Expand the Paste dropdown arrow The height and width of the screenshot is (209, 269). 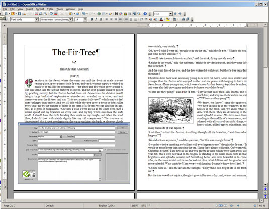pos(74,14)
